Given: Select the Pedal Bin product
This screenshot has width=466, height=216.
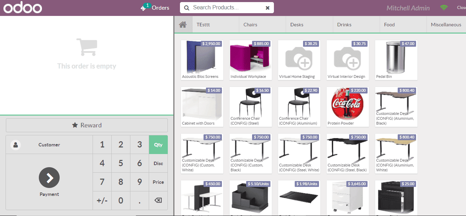Looking at the screenshot, I should pos(396,60).
